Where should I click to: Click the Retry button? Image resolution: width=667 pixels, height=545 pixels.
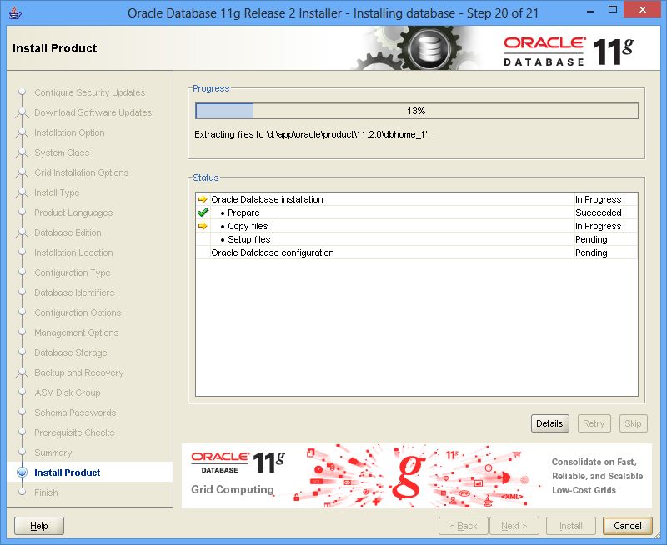(x=594, y=423)
